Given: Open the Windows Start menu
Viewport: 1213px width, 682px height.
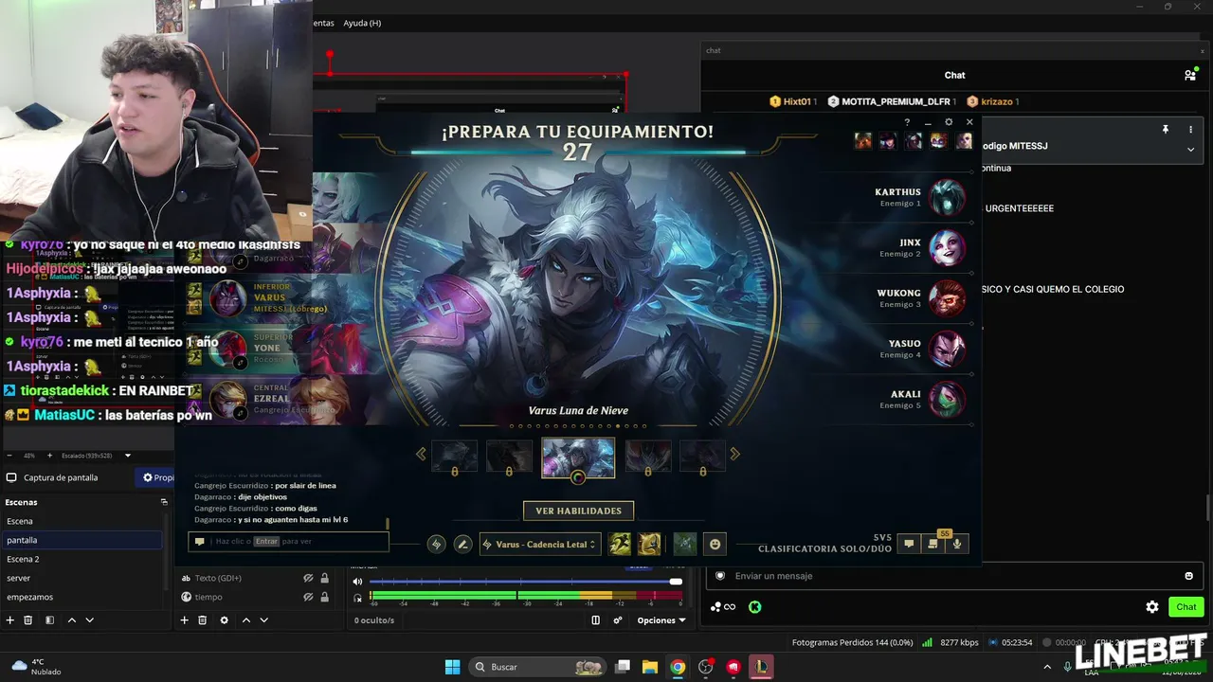Looking at the screenshot, I should [452, 667].
